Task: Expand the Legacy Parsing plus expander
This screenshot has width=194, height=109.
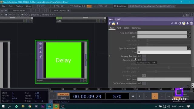Action: click(110, 56)
